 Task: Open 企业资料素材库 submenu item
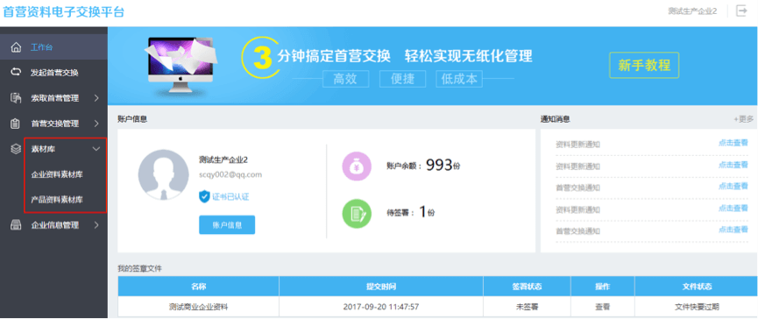(57, 174)
